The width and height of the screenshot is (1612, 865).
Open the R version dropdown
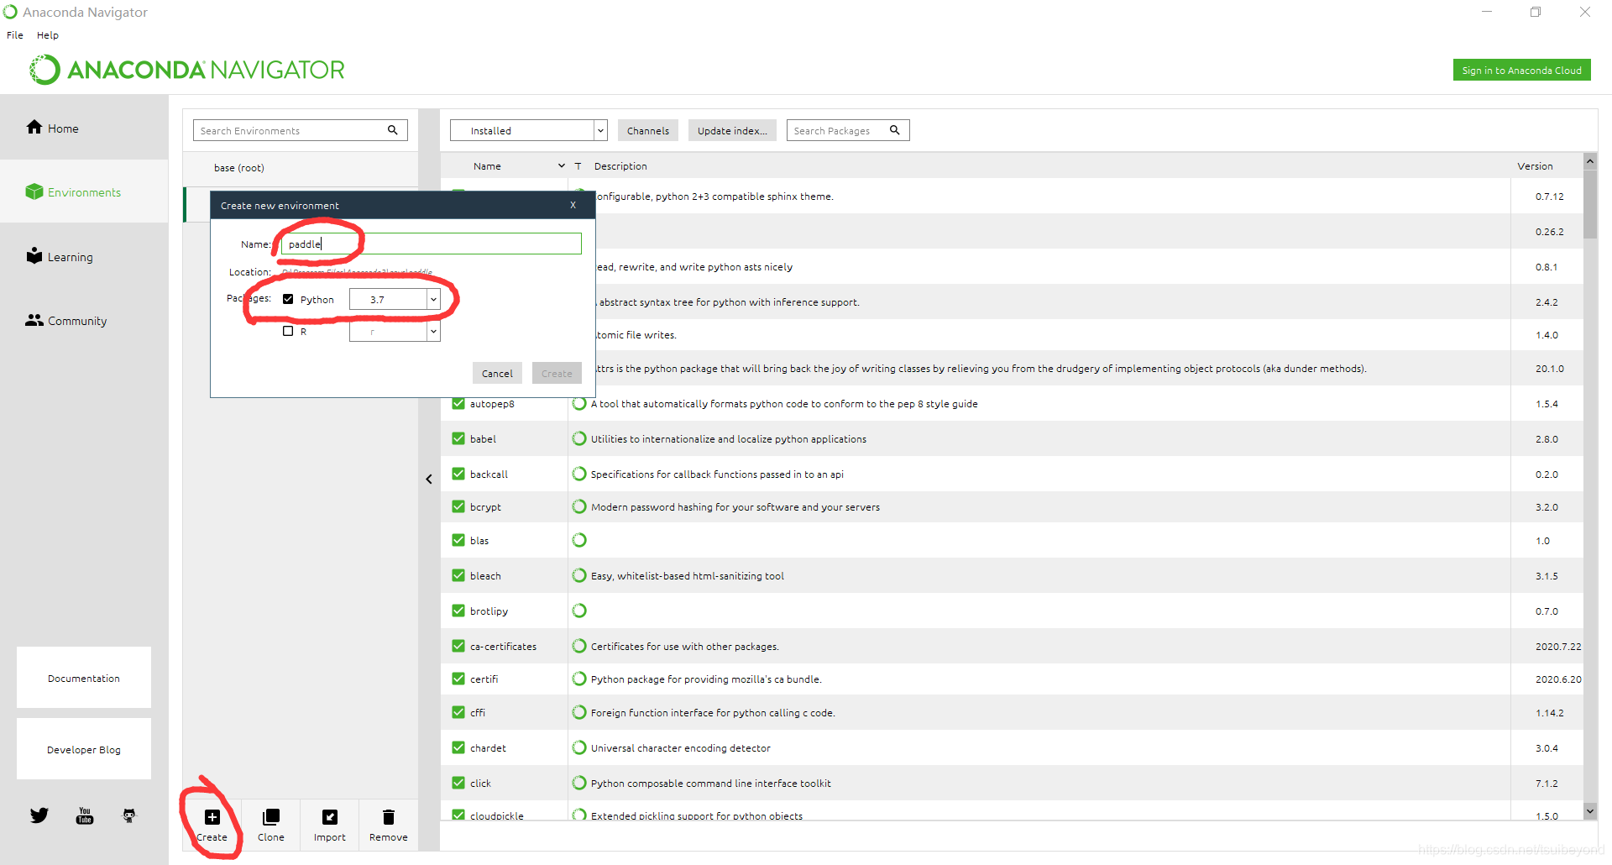[395, 331]
